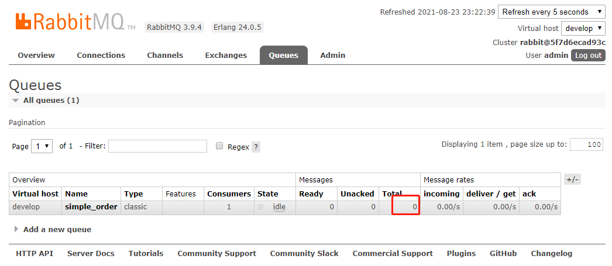The width and height of the screenshot is (612, 266).
Task: Click the RabbitMQ logo
Action: click(75, 22)
